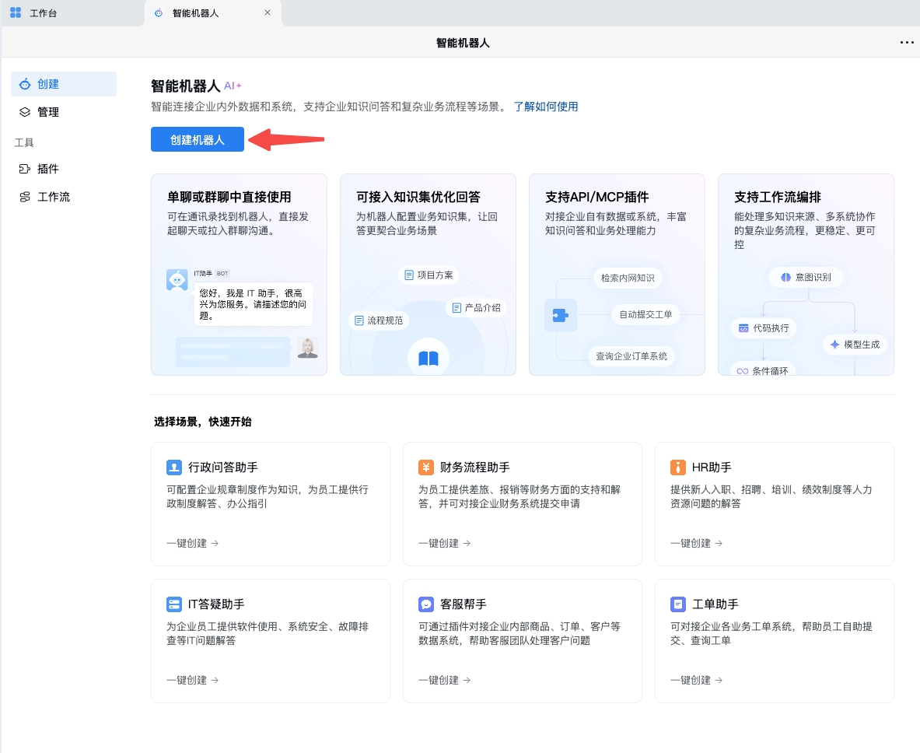This screenshot has width=920, height=753.
Task: Click the 插件 plugin icon in sidebar
Action: pyautogui.click(x=25, y=169)
